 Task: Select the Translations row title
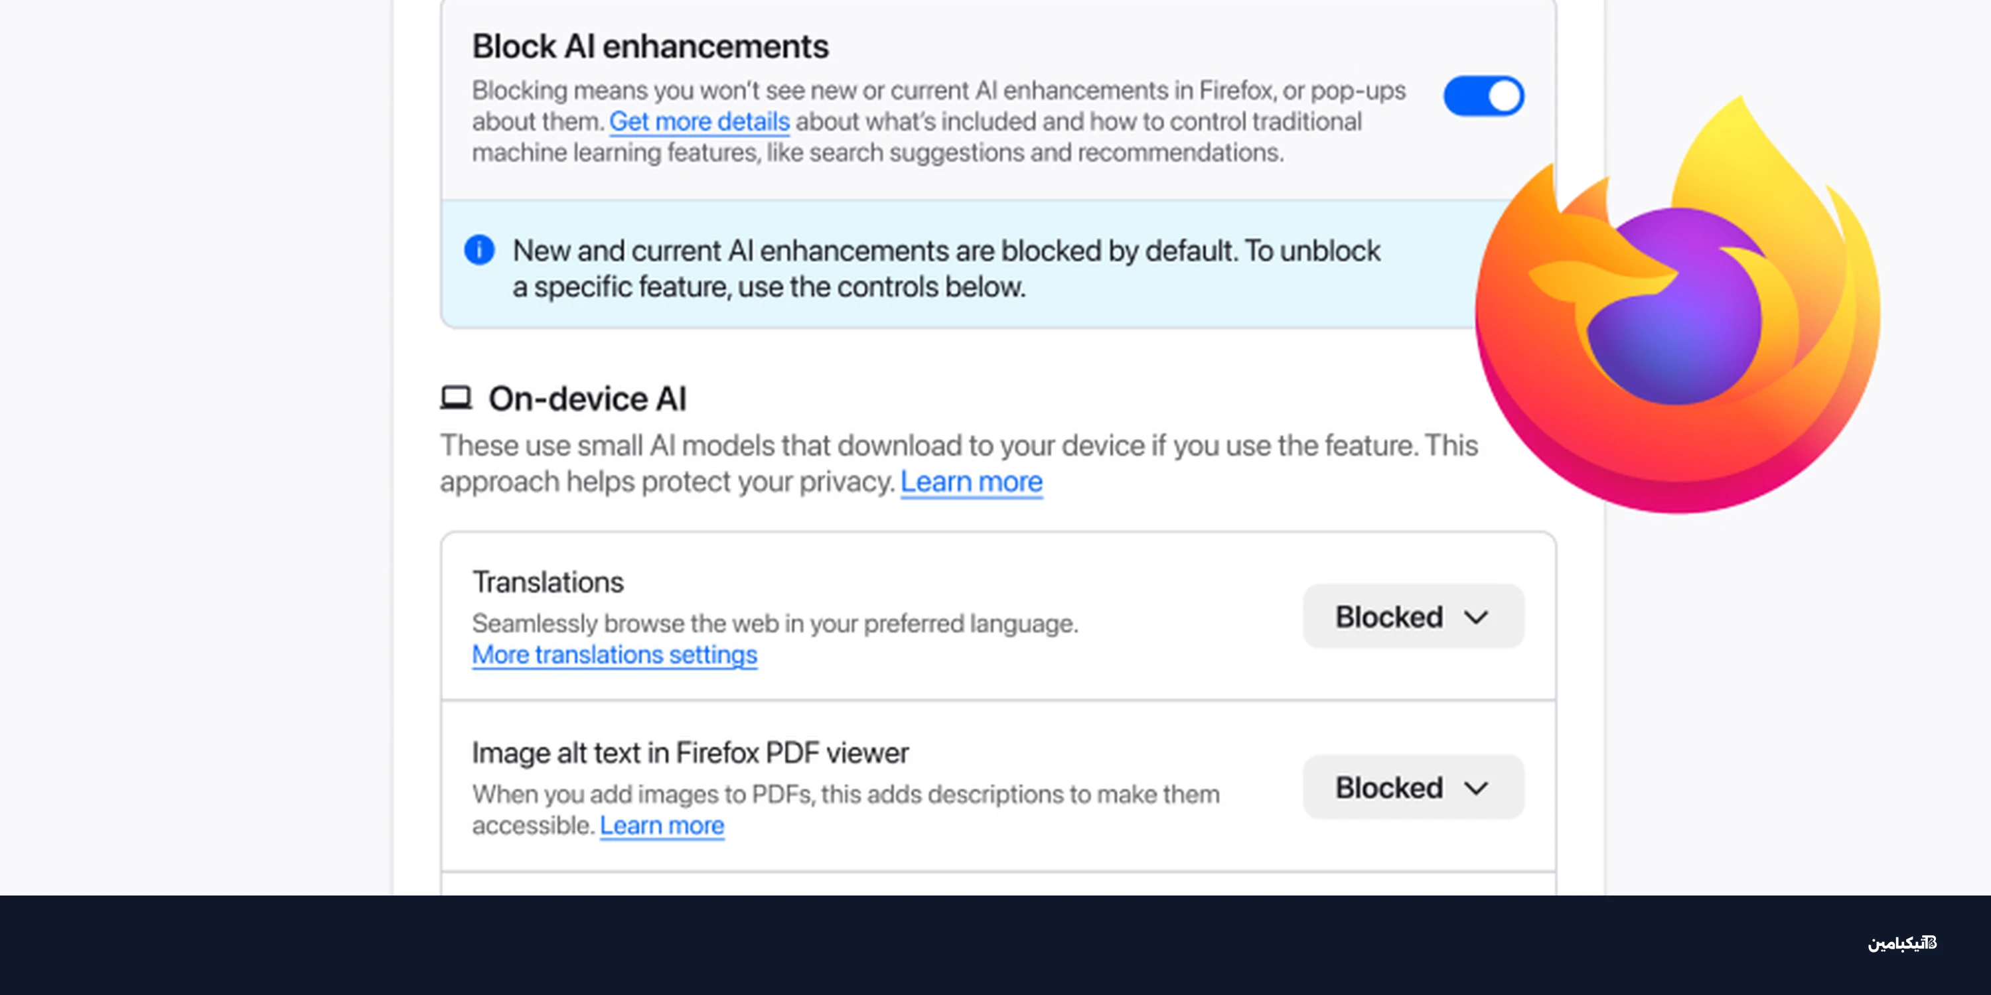548,582
